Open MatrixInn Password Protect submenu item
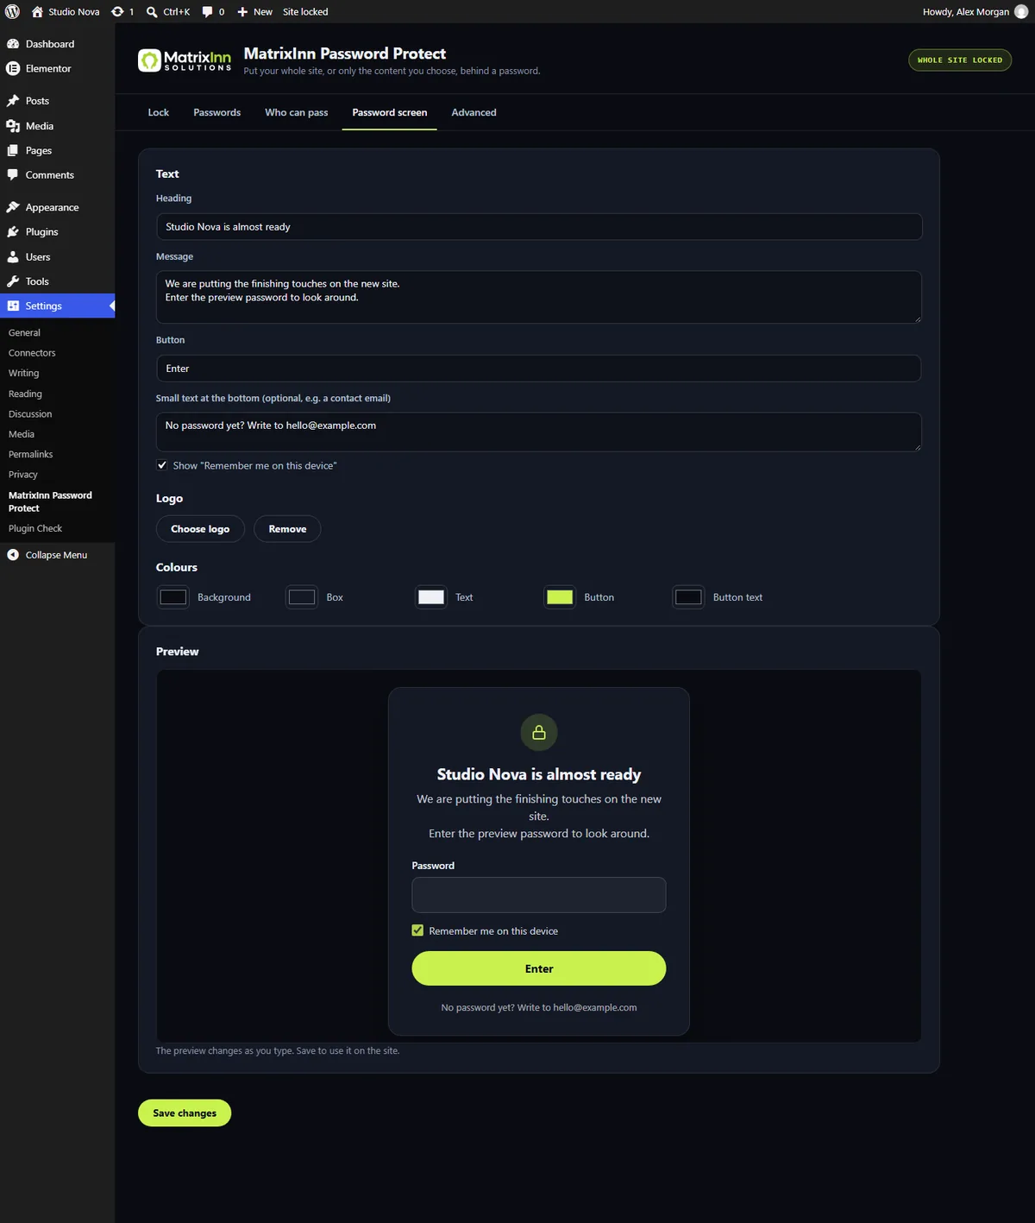Screen dimensions: 1035x1223 point(50,501)
